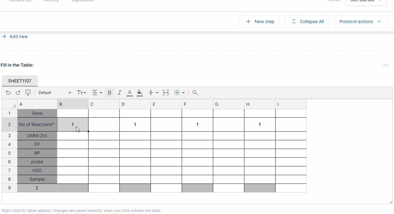Toggle bold formatting
The width and height of the screenshot is (394, 214).
coord(109,93)
